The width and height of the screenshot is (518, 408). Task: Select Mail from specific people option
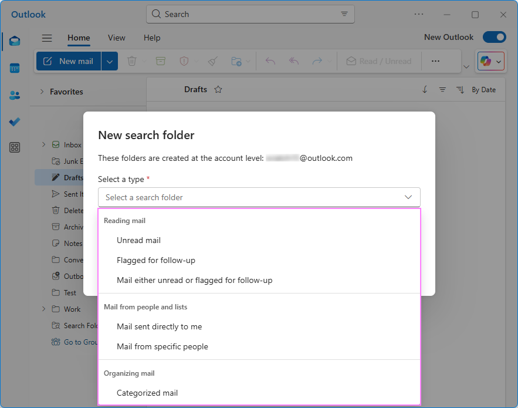[162, 346]
